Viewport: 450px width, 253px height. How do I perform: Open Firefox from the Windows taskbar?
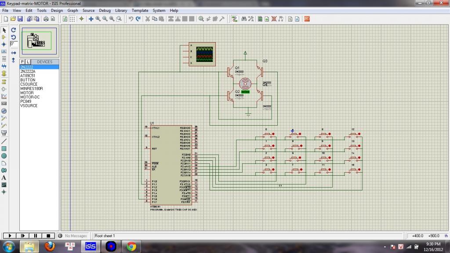51,246
